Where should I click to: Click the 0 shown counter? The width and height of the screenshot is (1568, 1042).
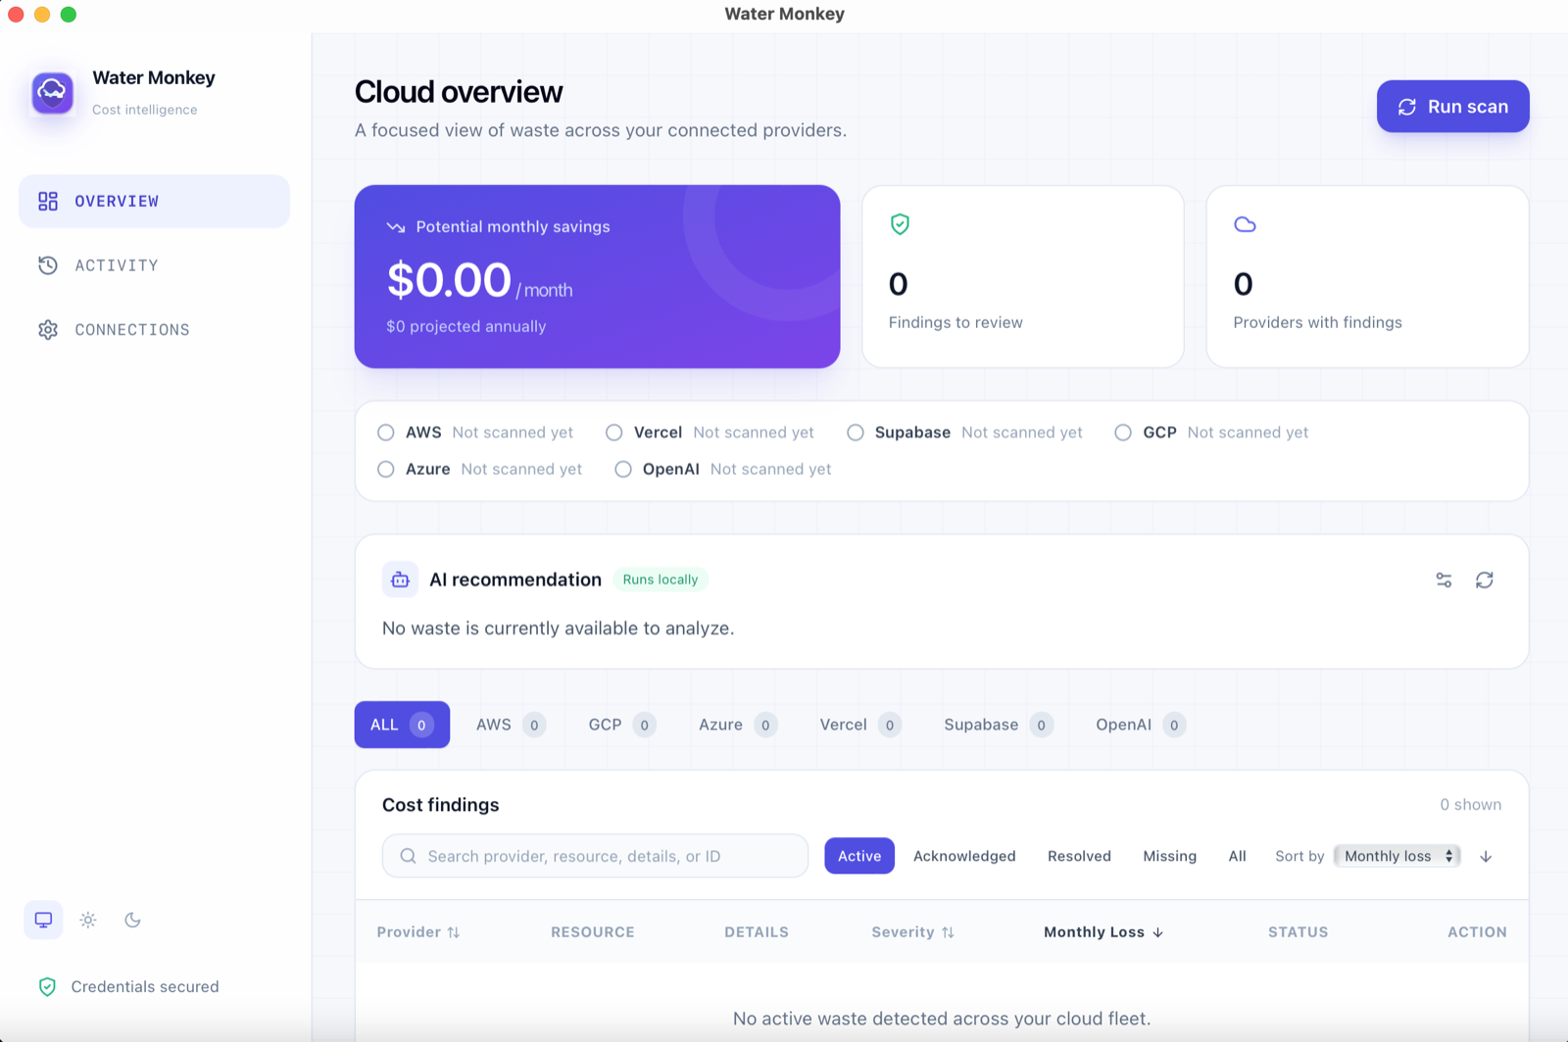(x=1471, y=804)
